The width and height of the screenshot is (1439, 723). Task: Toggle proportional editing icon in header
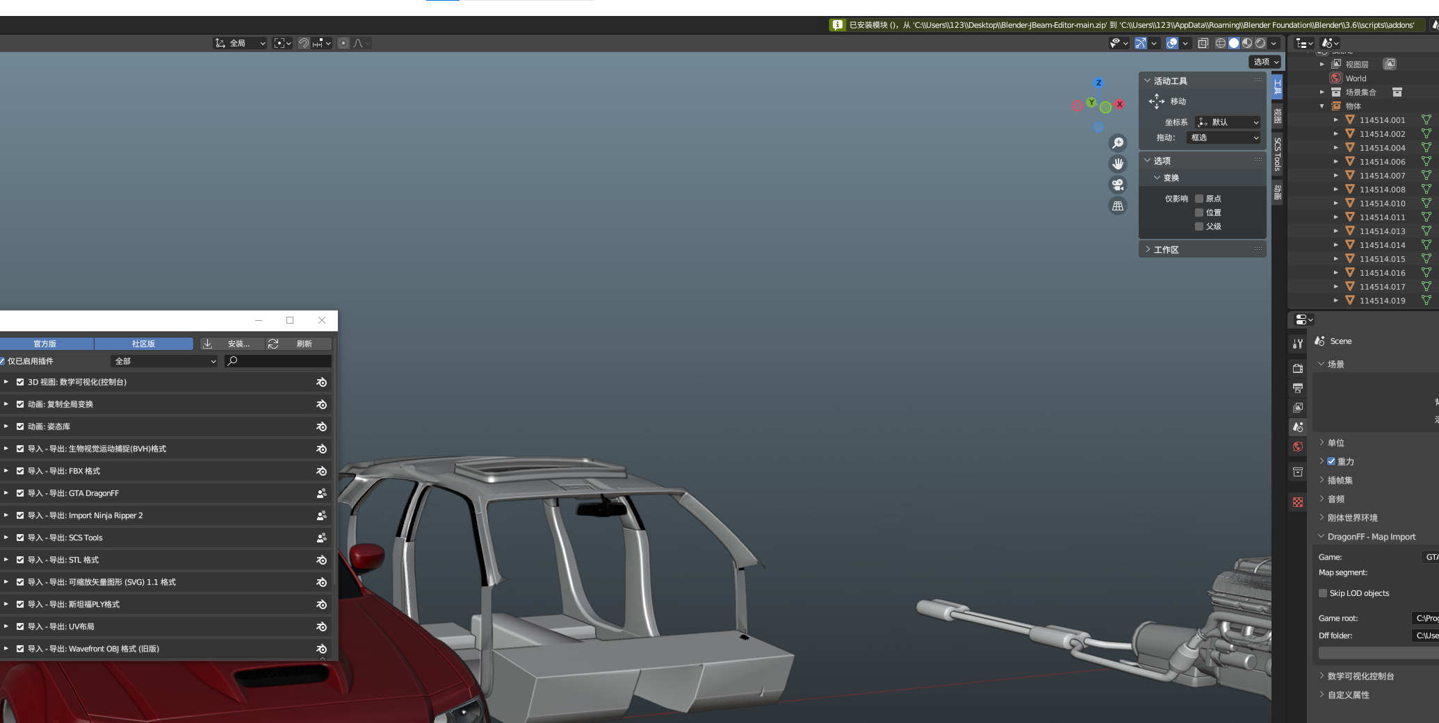point(343,43)
